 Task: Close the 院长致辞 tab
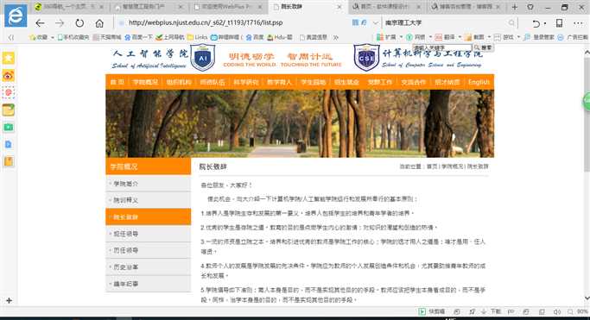tap(339, 7)
